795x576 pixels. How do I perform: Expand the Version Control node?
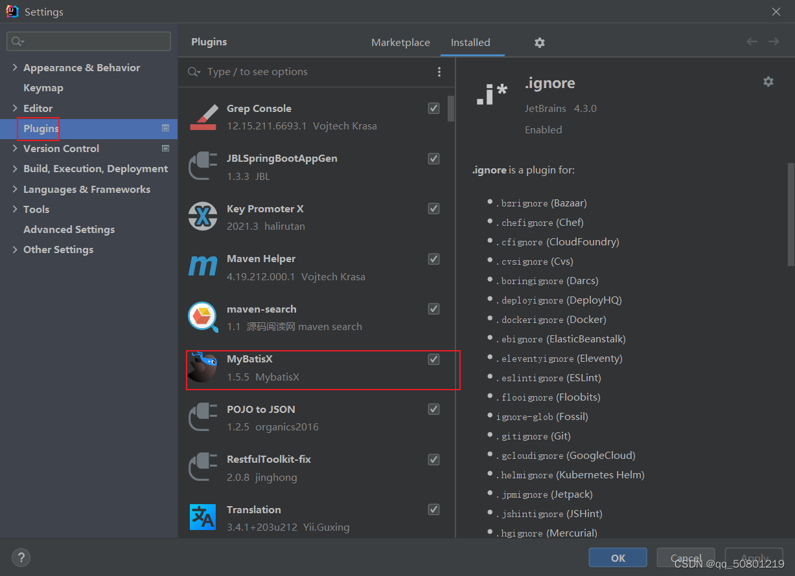(15, 148)
